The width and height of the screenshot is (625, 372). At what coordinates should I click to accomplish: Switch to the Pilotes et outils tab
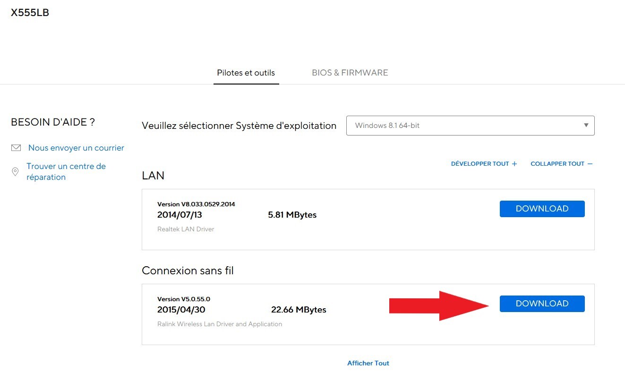pos(246,73)
